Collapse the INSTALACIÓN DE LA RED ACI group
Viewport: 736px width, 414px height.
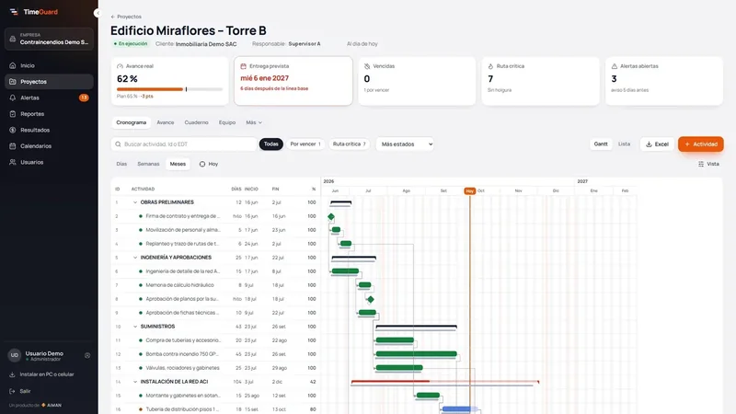[x=135, y=382]
